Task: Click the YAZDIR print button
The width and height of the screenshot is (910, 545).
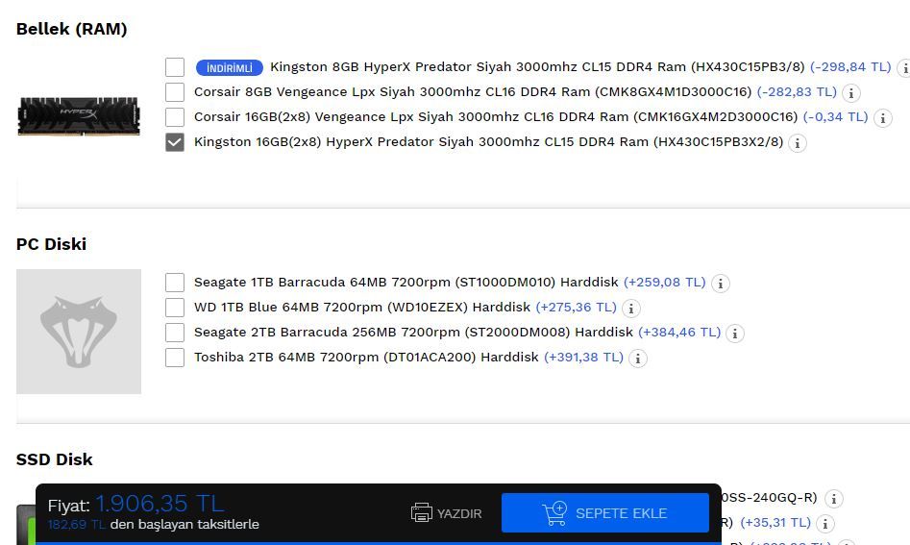Action: [x=446, y=513]
